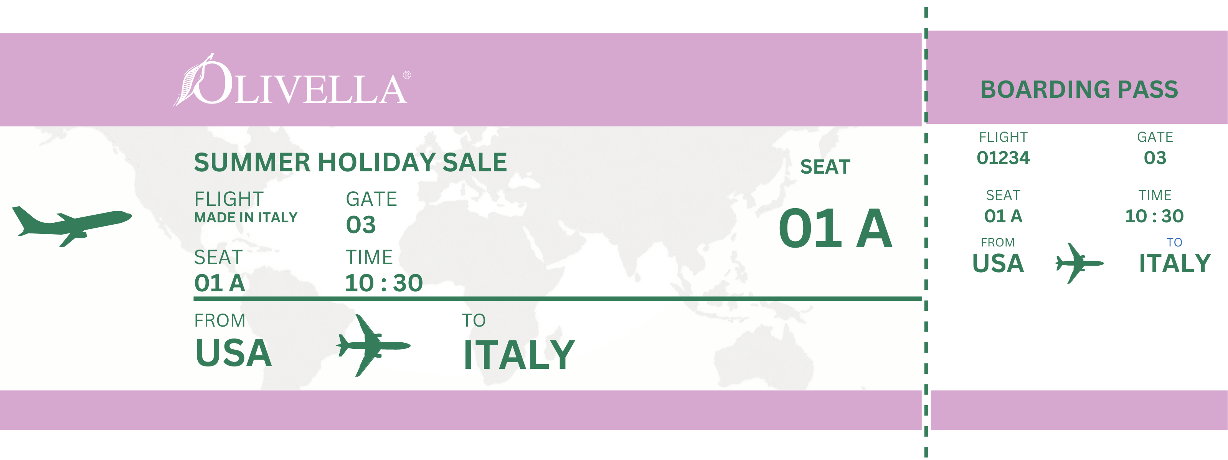
Task: Click gate number 03 on main ticket
Action: pyautogui.click(x=361, y=225)
